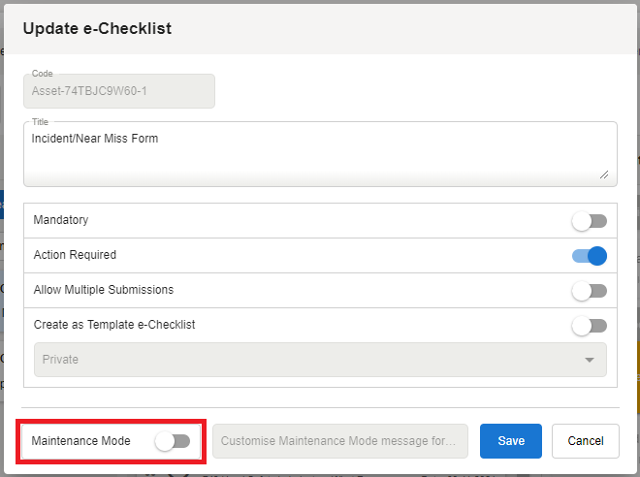640x477 pixels.
Task: Turn on Create as Template e-Checklist switch
Action: tap(589, 326)
